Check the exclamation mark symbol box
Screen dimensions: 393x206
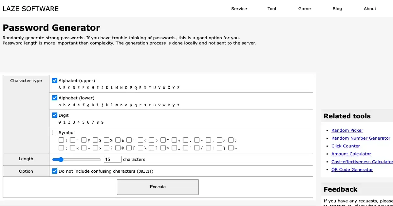click(61, 140)
